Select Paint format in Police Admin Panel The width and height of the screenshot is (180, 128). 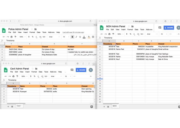pyautogui.click(x=15, y=37)
